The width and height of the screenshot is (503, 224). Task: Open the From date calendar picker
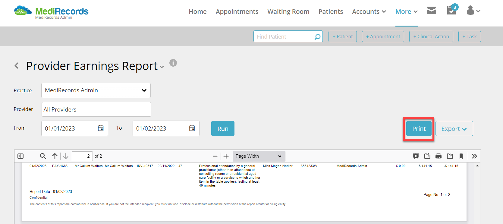pos(101,128)
